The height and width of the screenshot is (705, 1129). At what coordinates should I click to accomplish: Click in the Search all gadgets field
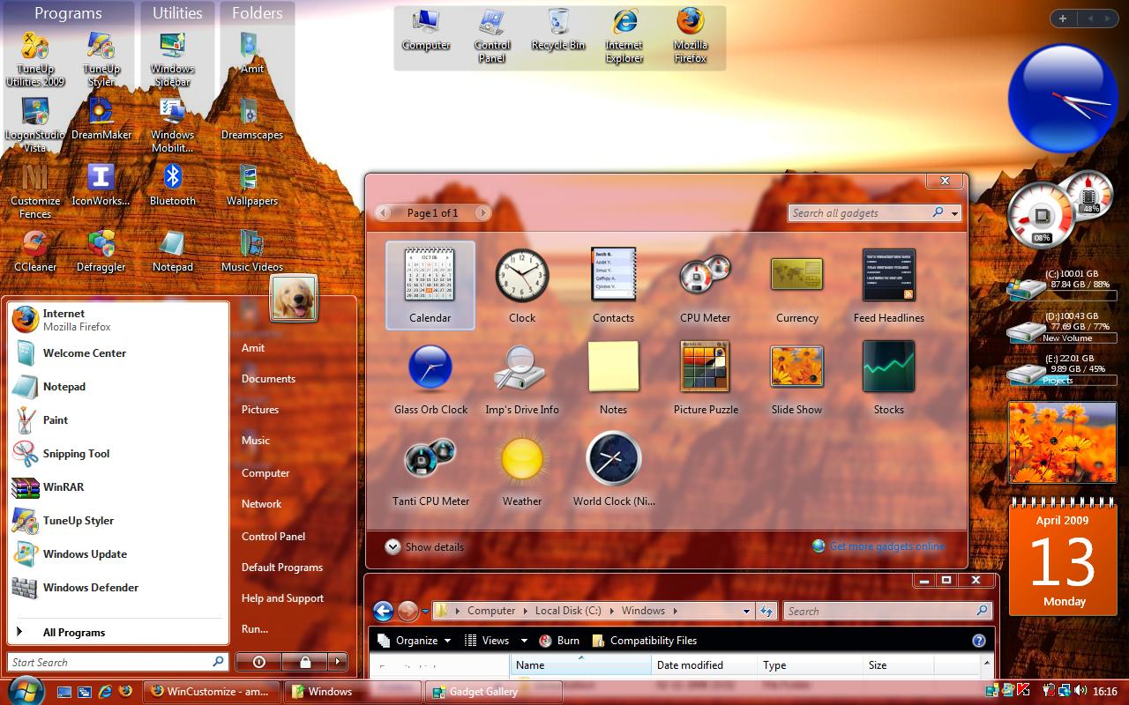tap(861, 213)
